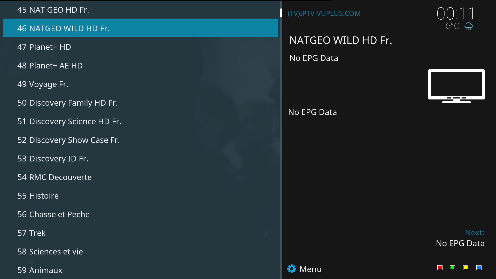Viewport: 496px width, 279px height.
Task: Select channel 55 Histoire
Action: (38, 196)
